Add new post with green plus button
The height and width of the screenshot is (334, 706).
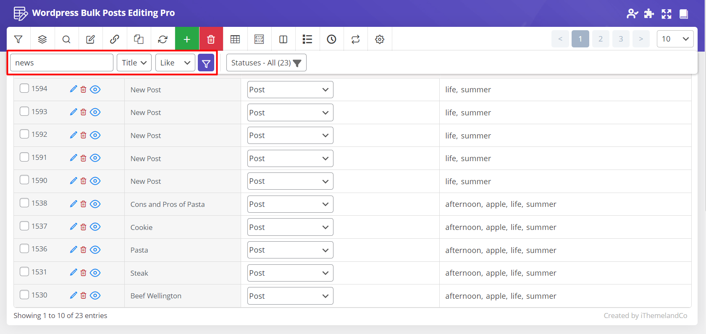[187, 39]
